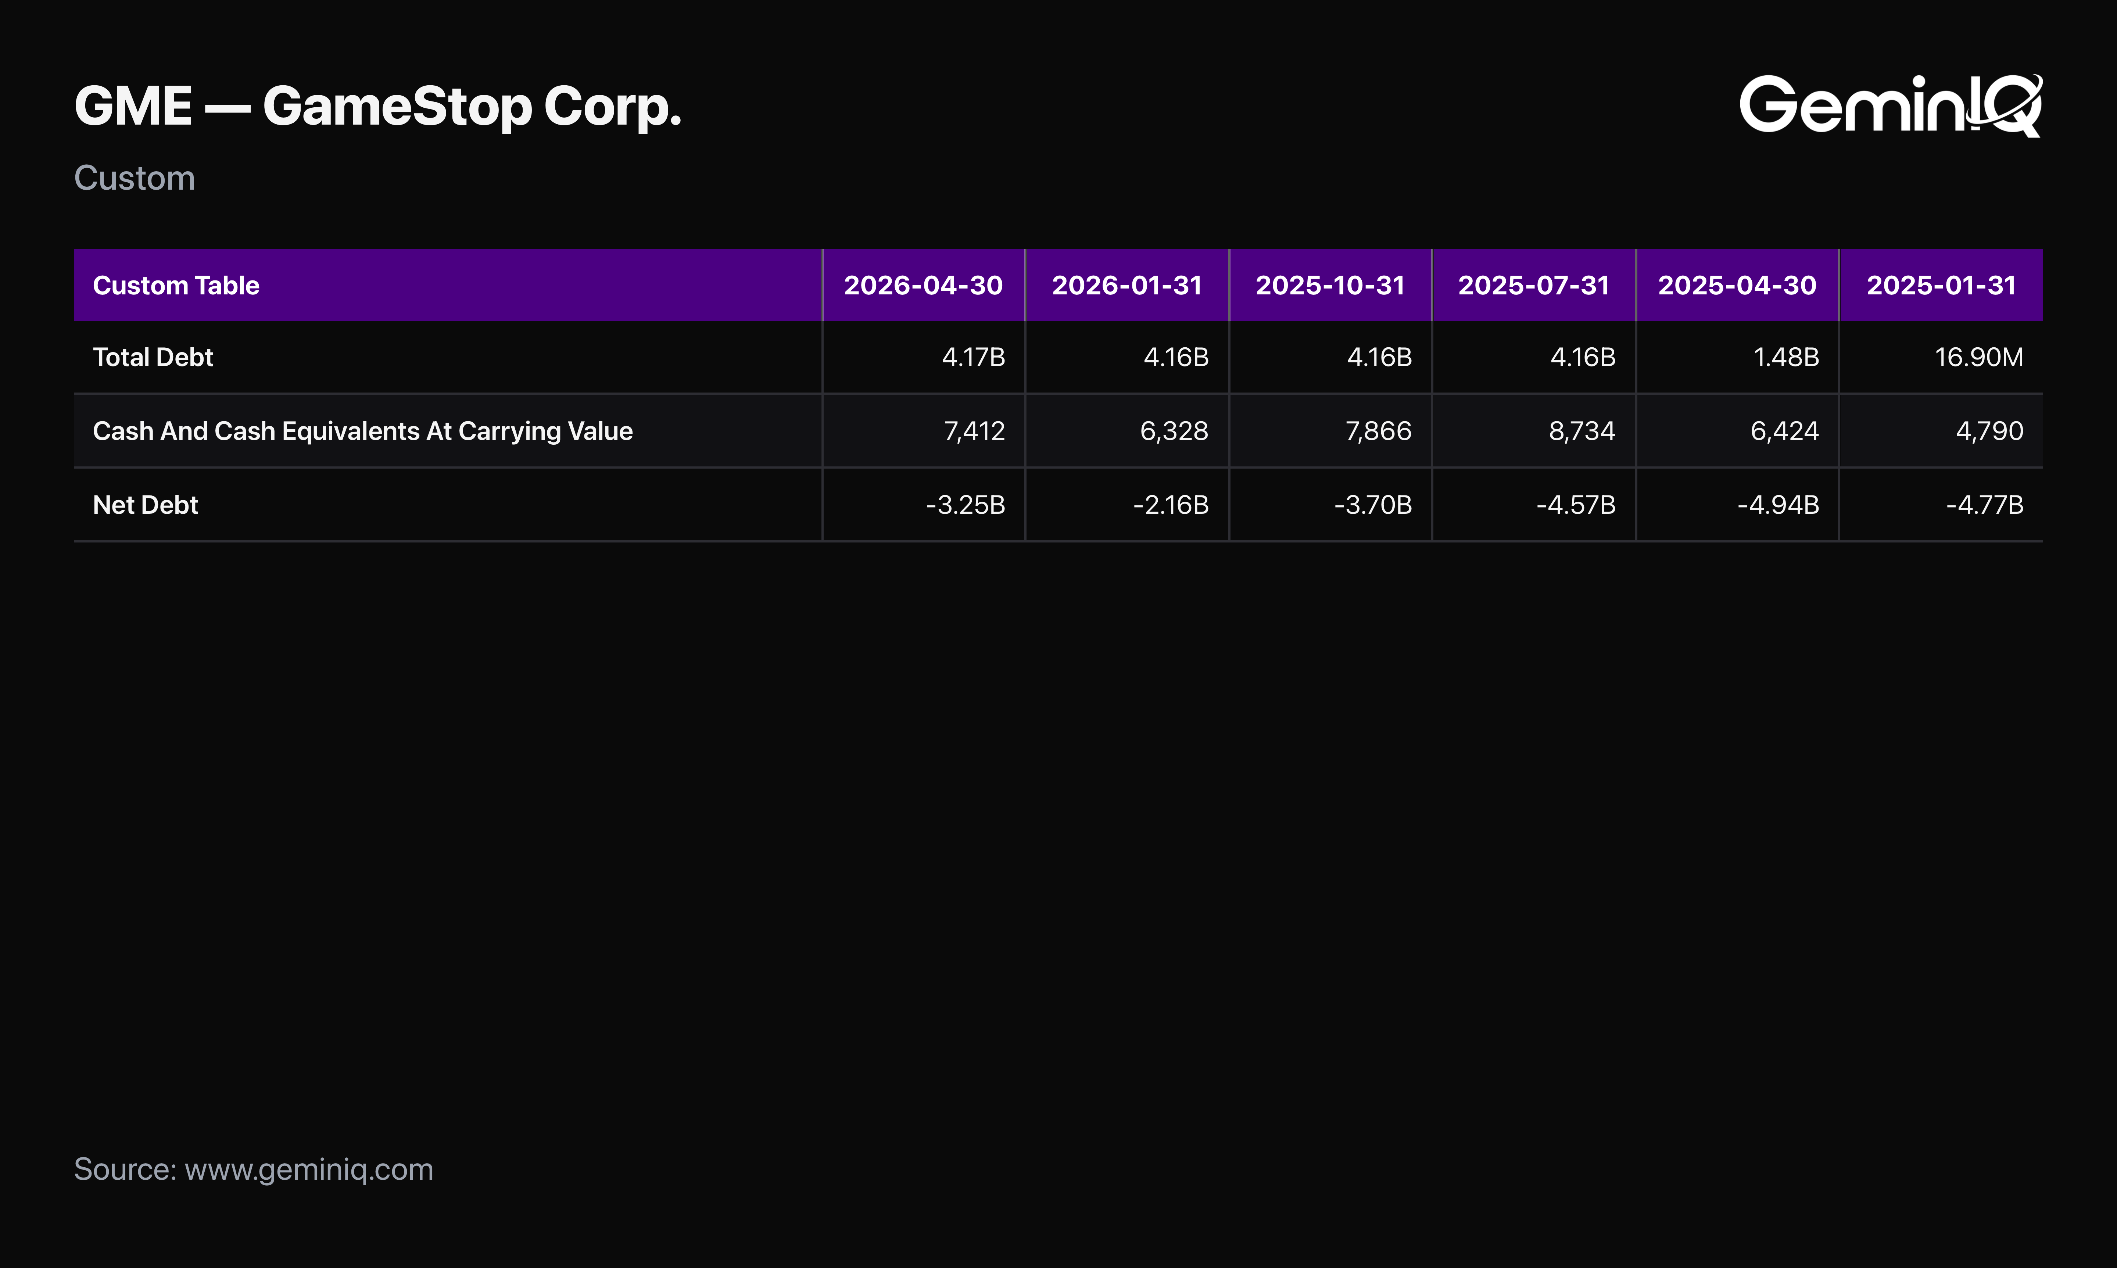This screenshot has width=2117, height=1268.
Task: Click cash value 8,734
Action: 1582,431
